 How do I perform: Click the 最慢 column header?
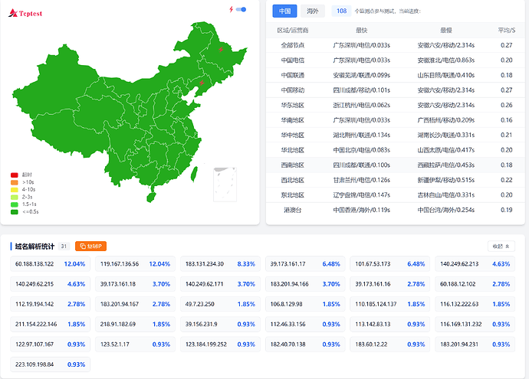point(446,31)
